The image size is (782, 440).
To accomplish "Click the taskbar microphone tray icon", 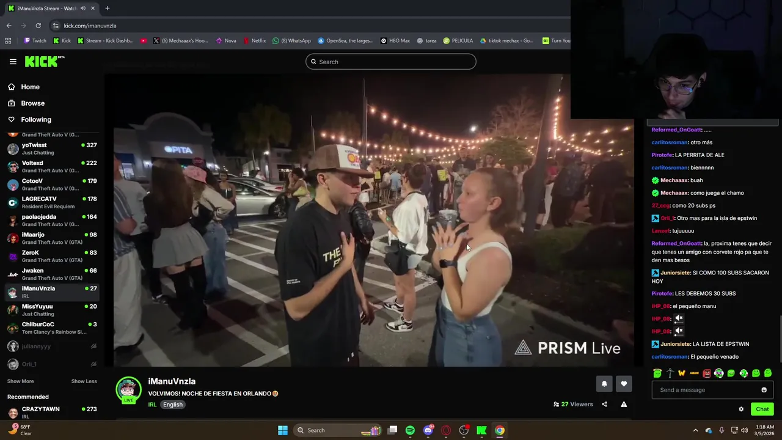I will (722, 430).
